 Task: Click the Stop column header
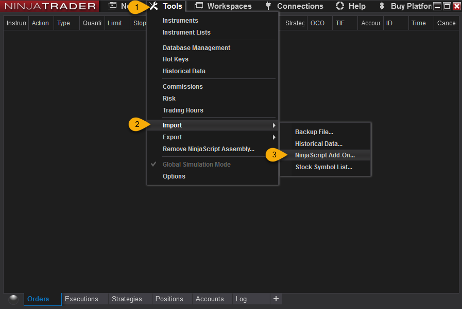pos(139,23)
